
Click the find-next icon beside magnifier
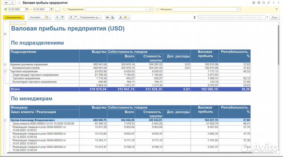pos(62,17)
